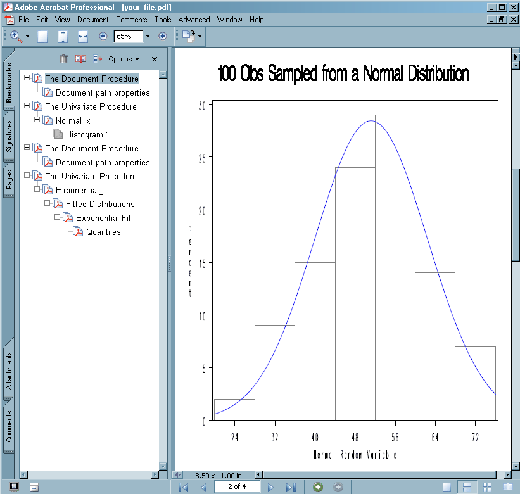Open the bookmarks Options menu
The width and height of the screenshot is (520, 494).
point(124,59)
